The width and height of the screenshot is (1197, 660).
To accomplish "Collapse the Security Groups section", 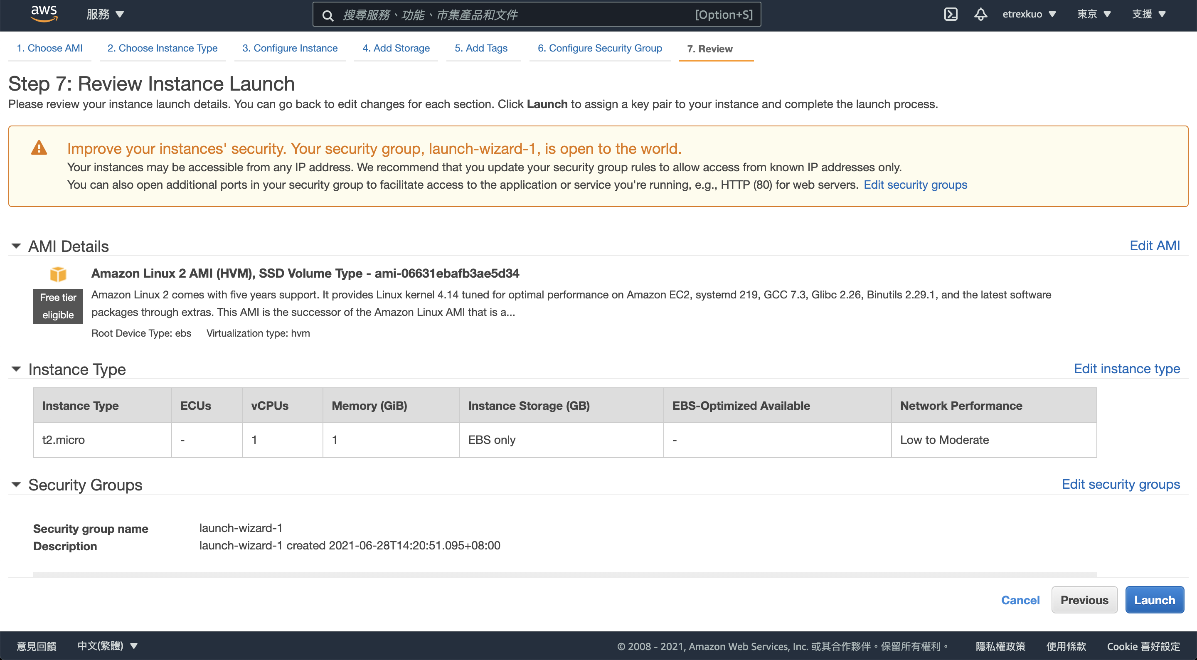I will click(x=16, y=484).
